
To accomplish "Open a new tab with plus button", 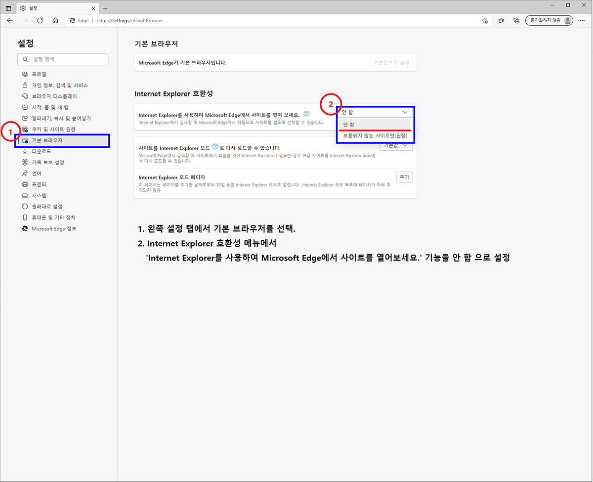I will click(x=105, y=8).
